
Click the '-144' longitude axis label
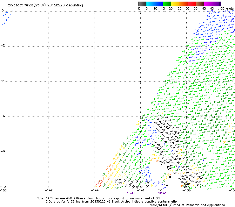(x=95, y=190)
